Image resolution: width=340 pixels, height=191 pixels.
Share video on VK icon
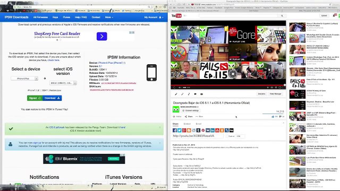(208, 130)
